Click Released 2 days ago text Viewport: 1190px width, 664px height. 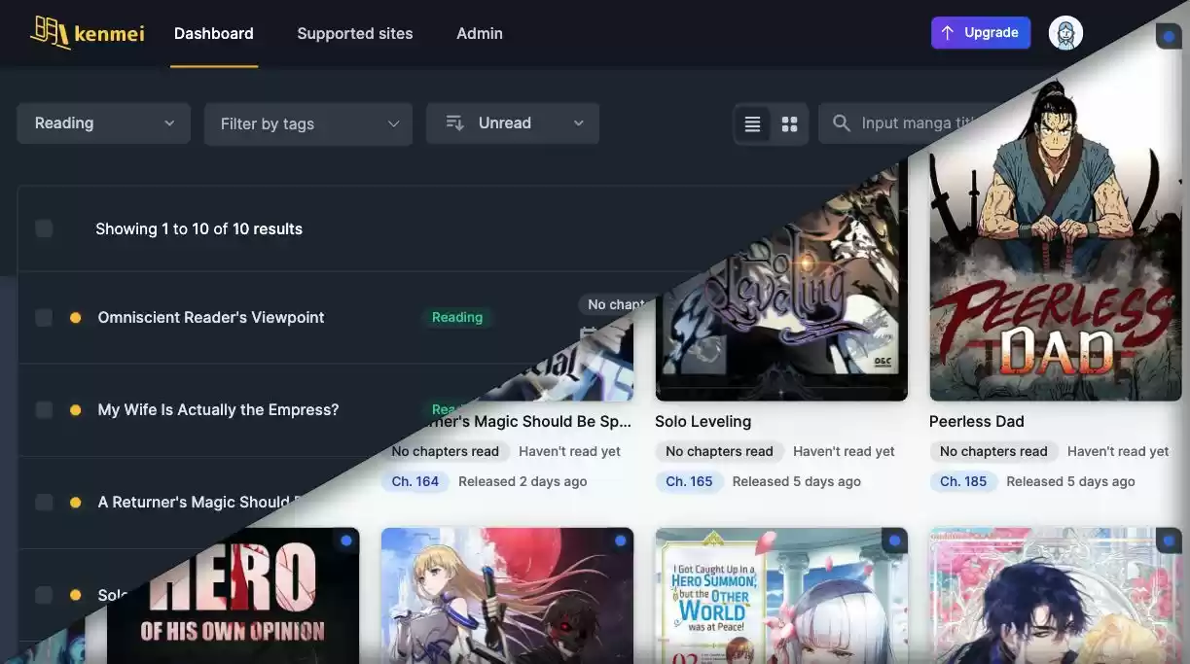(x=523, y=481)
